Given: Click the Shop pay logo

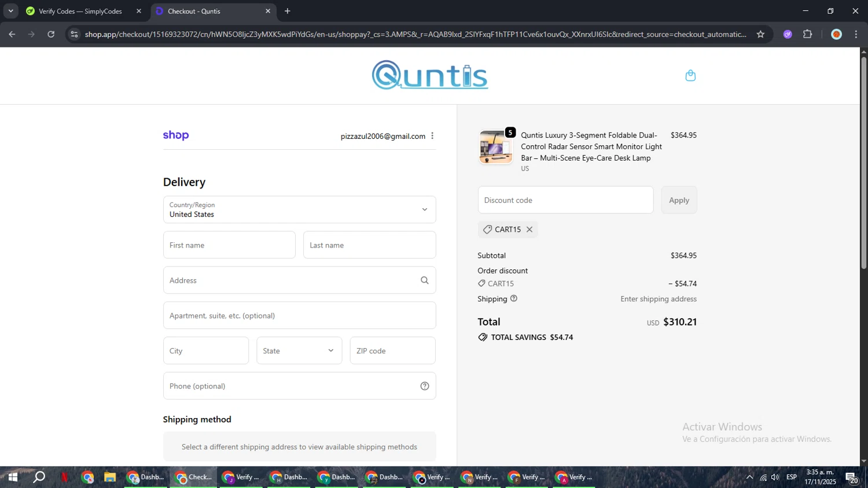Looking at the screenshot, I should click(x=176, y=135).
